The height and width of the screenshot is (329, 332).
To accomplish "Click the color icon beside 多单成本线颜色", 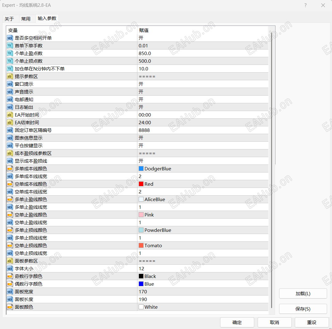I will [10, 168].
